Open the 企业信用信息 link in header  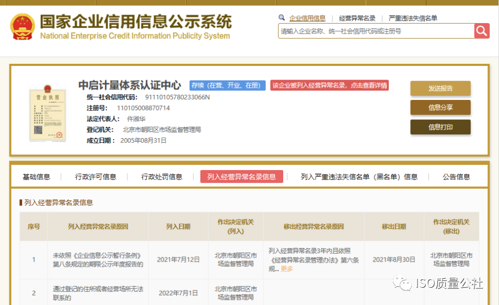(307, 17)
